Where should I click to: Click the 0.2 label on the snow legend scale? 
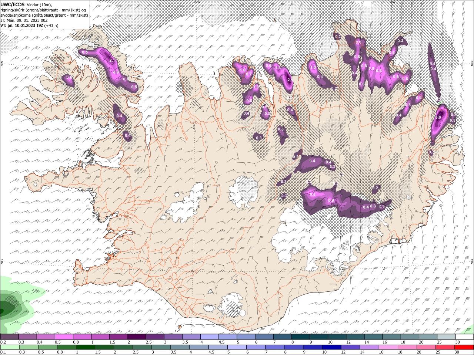(x=3, y=342)
